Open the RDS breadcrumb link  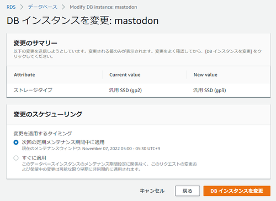point(11,7)
